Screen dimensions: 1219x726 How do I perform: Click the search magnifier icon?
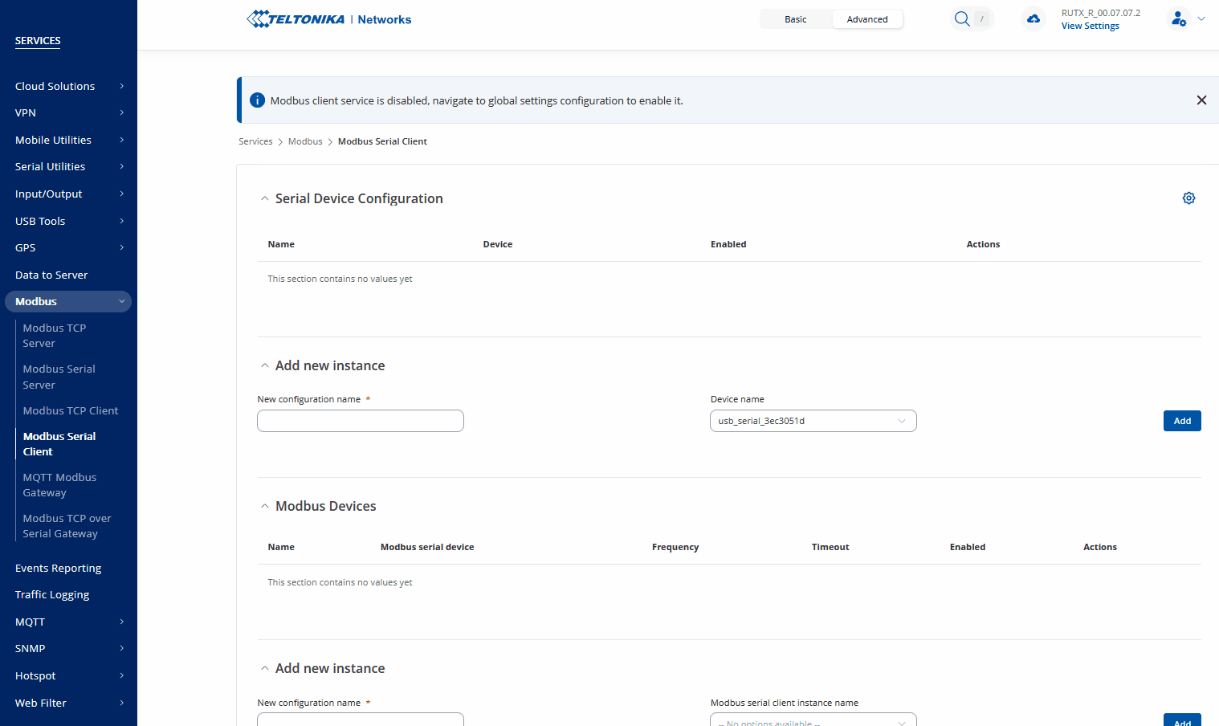pyautogui.click(x=961, y=18)
